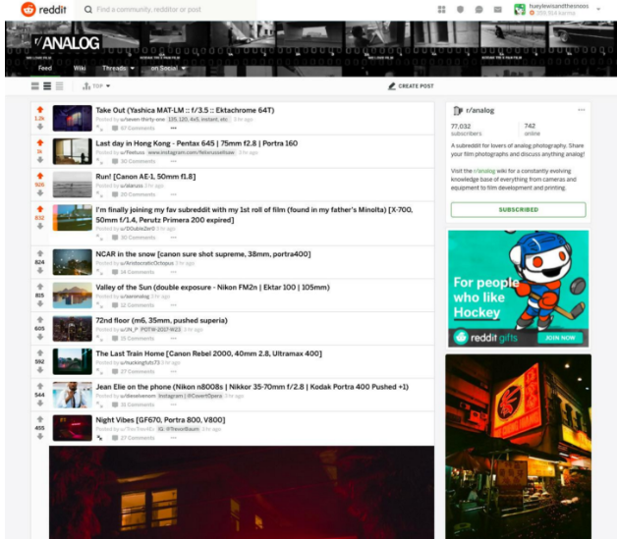The height and width of the screenshot is (539, 618).
Task: Click the 135, 120, 4x5, instant flair tag
Action: point(198,120)
